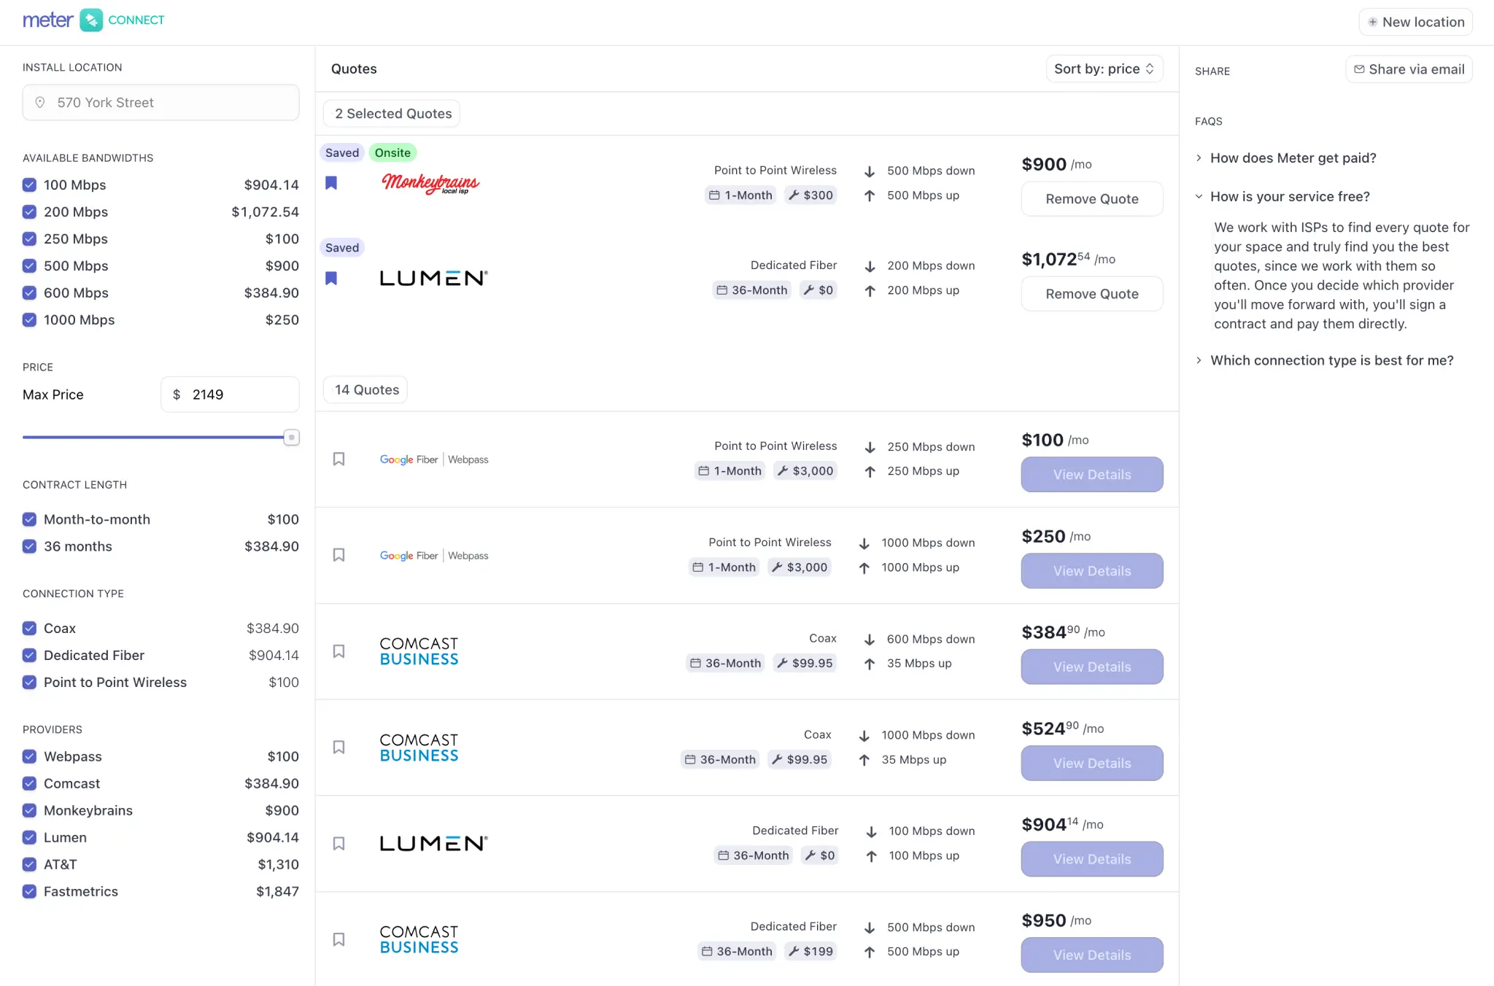Click the New location button

1416,22
